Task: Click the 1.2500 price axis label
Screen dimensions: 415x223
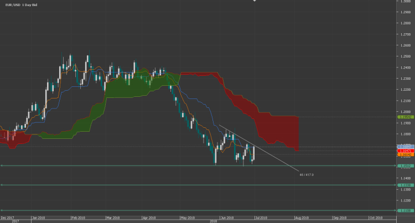Action: [406, 56]
